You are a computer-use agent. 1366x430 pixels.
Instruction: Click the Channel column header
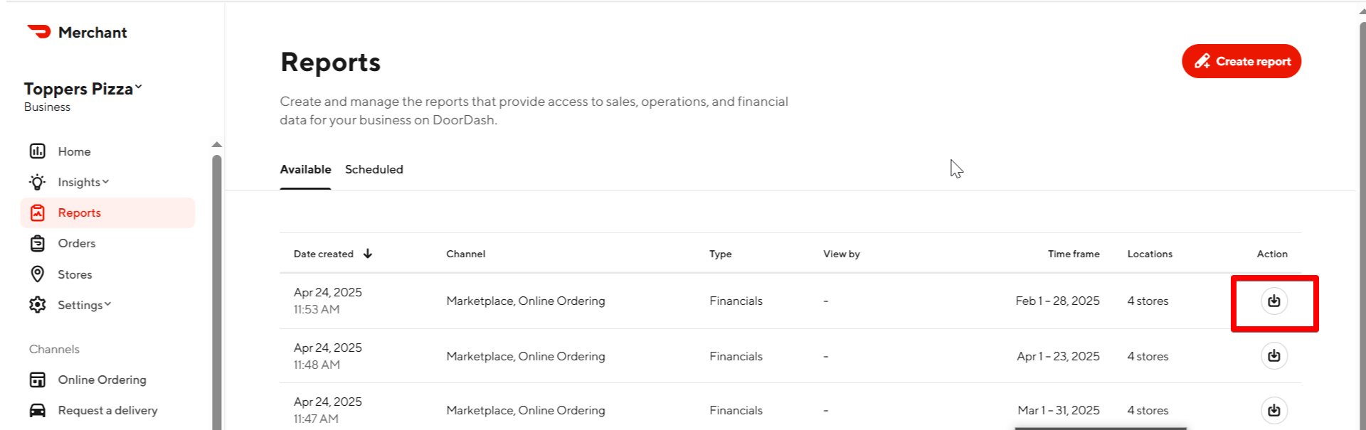[x=465, y=254]
